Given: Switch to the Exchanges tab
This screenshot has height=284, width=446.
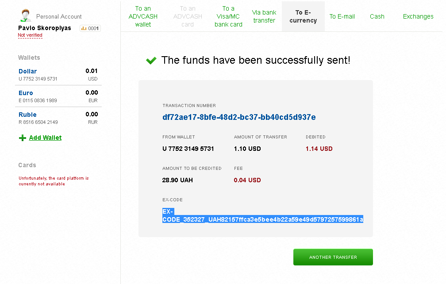Looking at the screenshot, I should 418,16.
